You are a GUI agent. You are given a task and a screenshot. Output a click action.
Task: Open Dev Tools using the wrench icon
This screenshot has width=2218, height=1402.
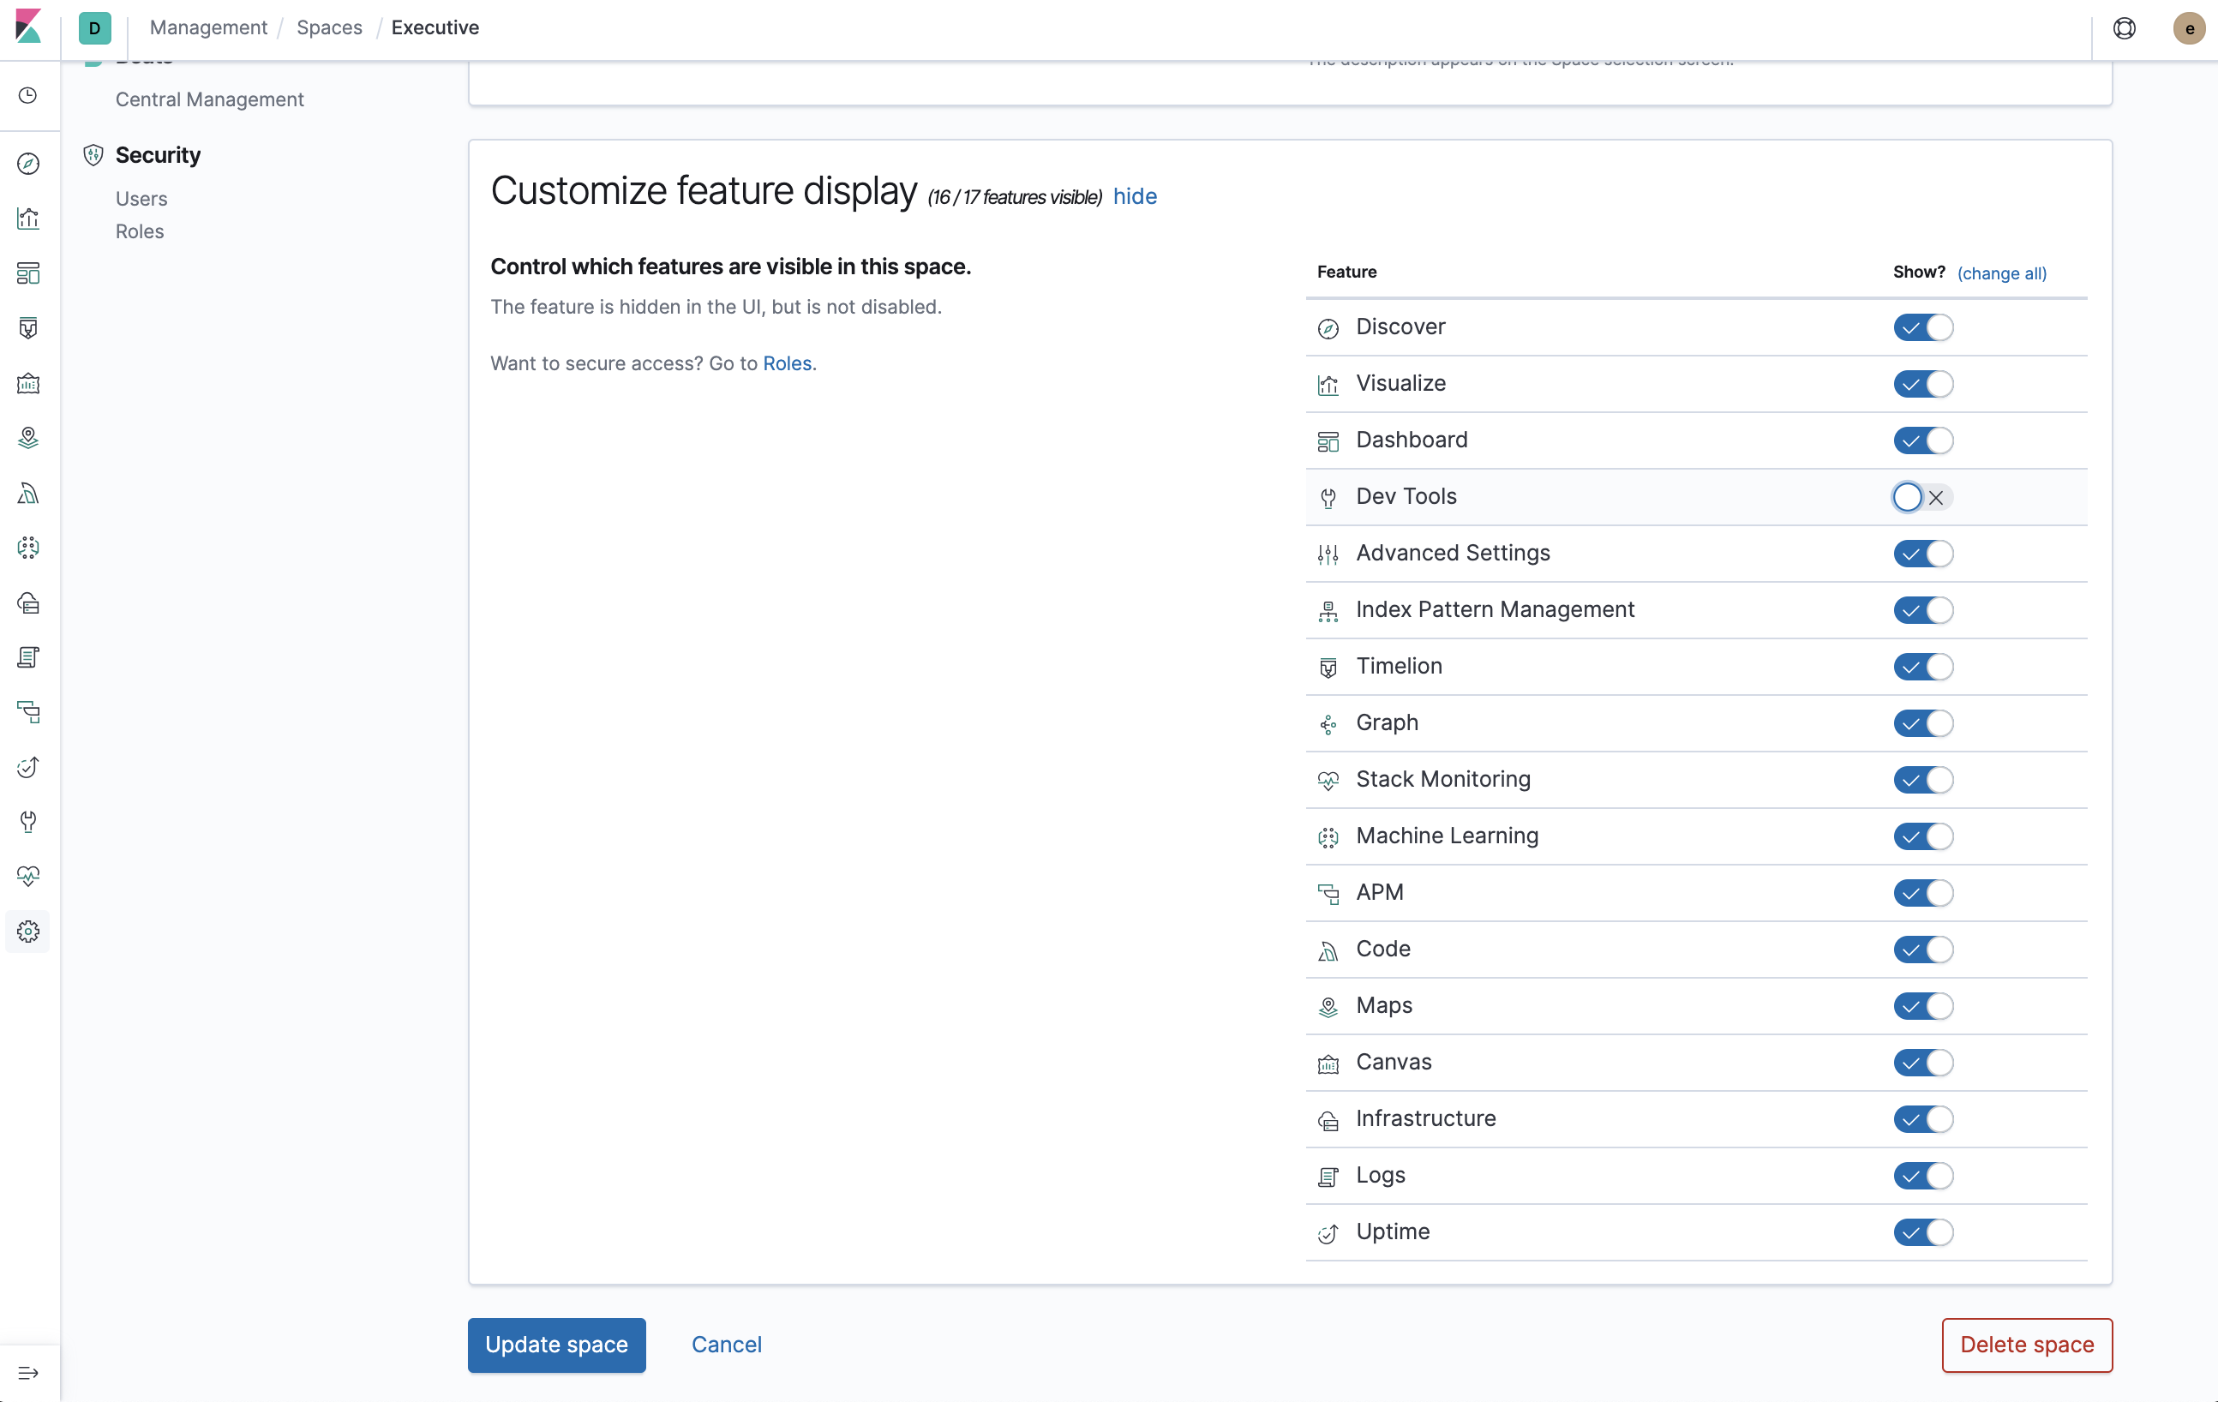pos(27,822)
